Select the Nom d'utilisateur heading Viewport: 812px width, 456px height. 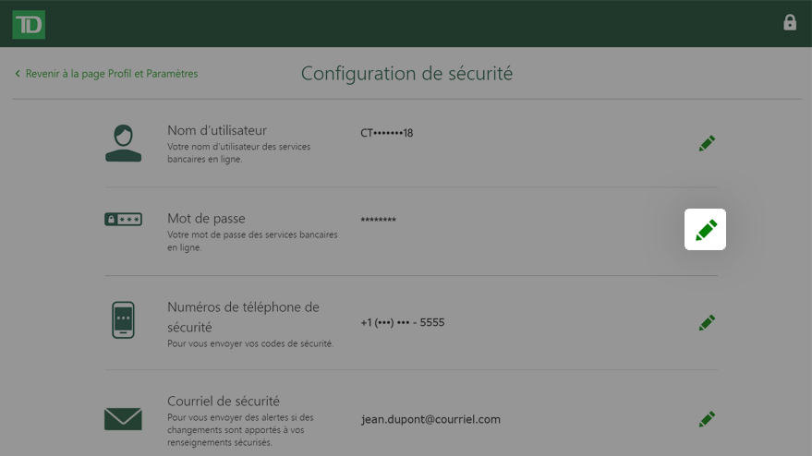217,130
